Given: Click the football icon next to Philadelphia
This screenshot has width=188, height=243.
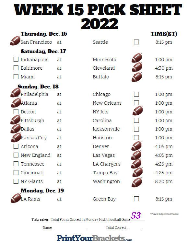Looking at the screenshot, I should tap(16, 93).
